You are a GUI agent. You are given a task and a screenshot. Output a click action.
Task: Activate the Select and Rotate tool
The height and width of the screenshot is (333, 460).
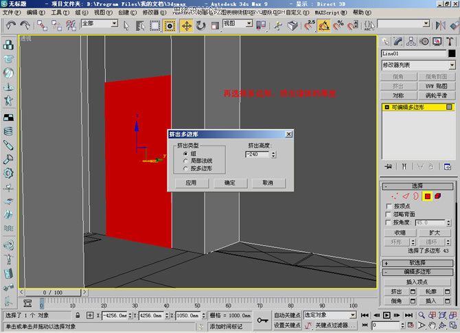201,26
